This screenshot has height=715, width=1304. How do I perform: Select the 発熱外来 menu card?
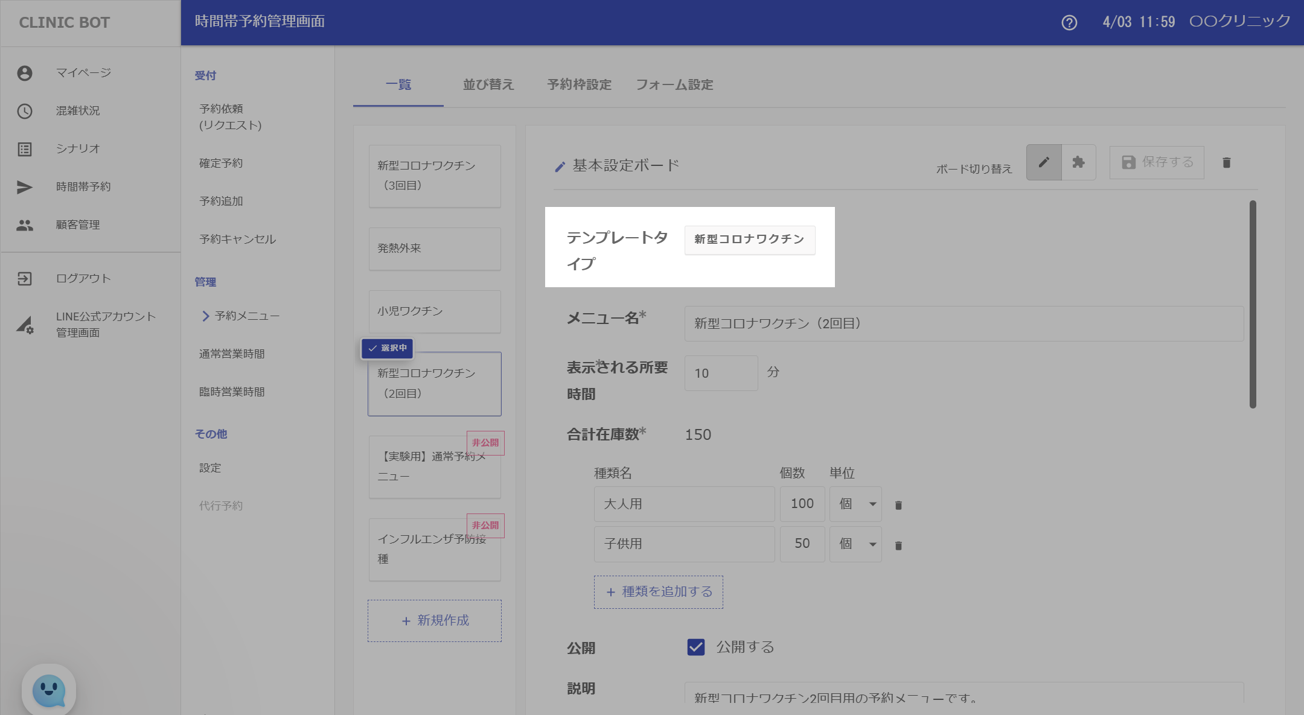435,249
